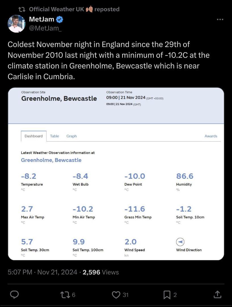Open the @MetJam_ handle link
Viewport: 232px width, 307px height.
pyautogui.click(x=45, y=29)
